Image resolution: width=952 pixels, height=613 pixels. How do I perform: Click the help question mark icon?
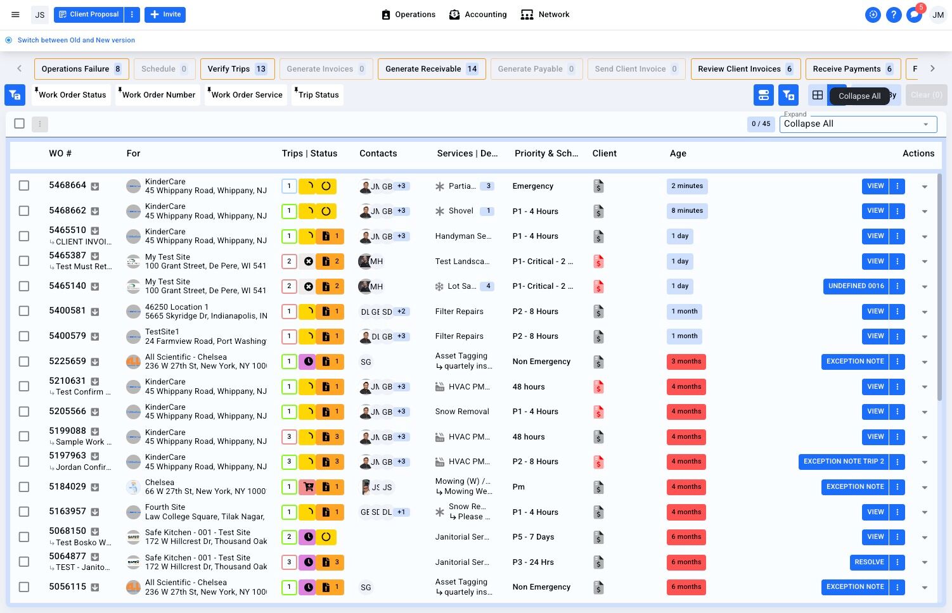(x=894, y=15)
